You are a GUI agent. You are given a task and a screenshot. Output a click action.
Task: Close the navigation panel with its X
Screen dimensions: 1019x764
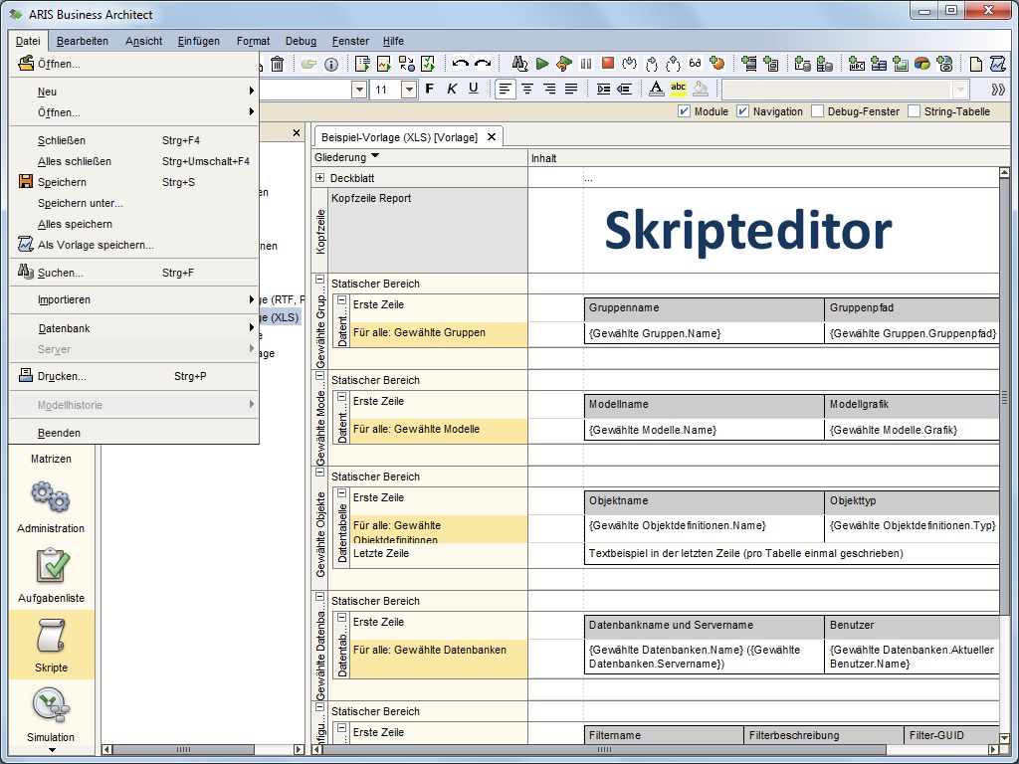297,132
